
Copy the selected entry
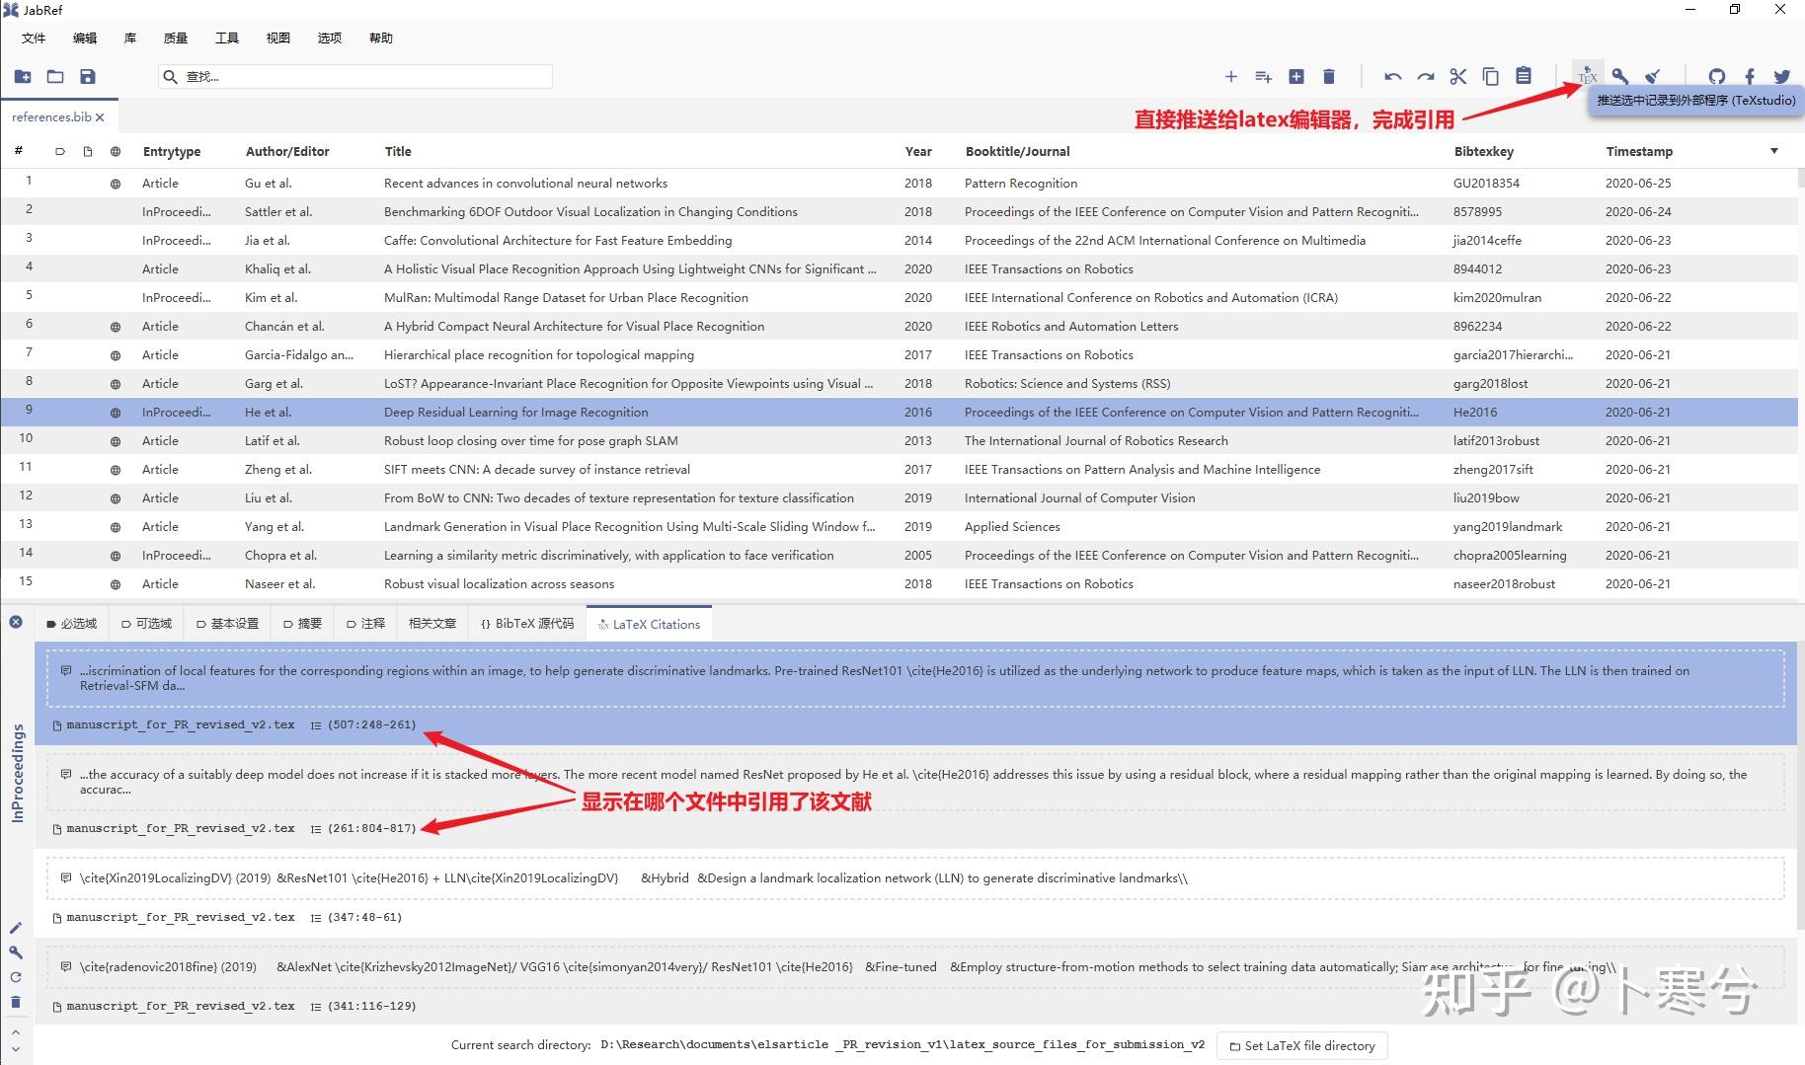(x=1491, y=76)
